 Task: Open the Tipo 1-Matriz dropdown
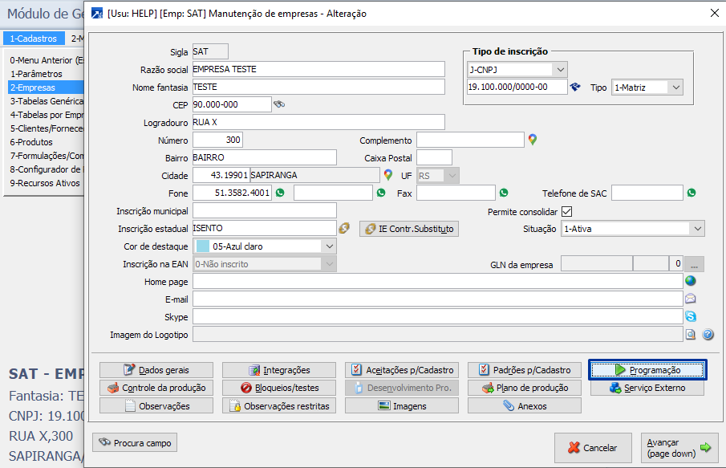point(675,87)
